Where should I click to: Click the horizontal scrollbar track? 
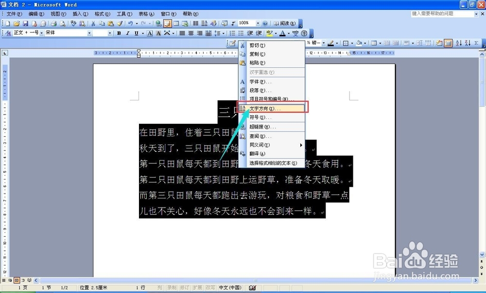tap(256, 280)
